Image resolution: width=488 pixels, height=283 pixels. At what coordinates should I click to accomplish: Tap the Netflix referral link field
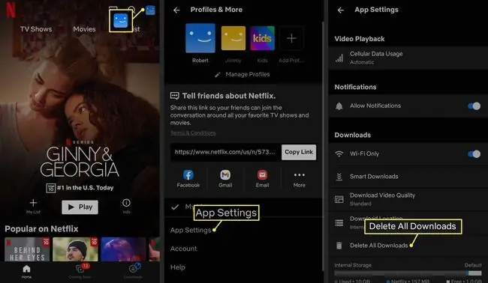coord(226,152)
